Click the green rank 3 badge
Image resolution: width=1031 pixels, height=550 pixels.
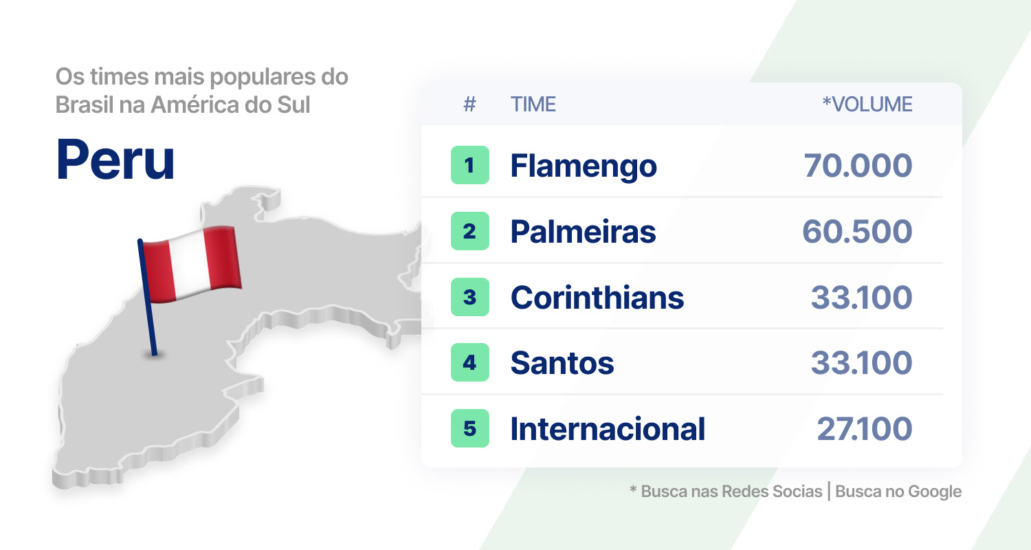[470, 297]
